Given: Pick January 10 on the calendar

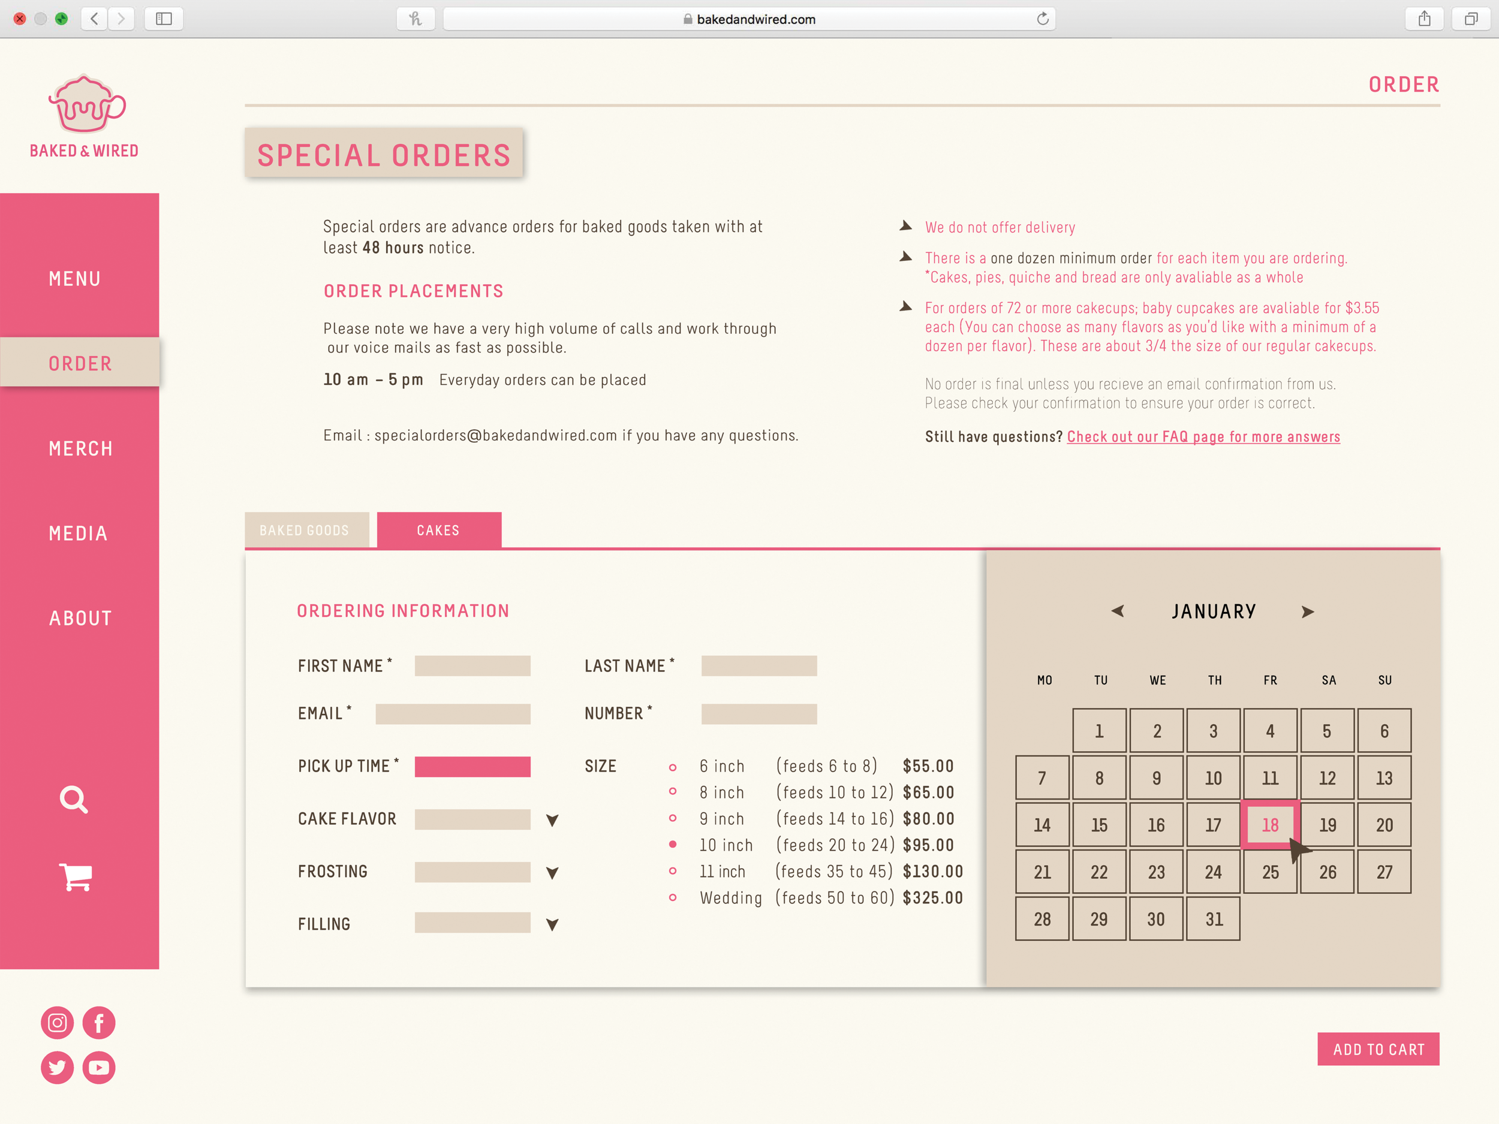Looking at the screenshot, I should 1214,778.
